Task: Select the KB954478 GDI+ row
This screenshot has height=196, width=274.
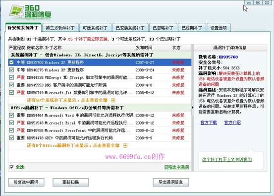Action: pyautogui.click(x=100, y=138)
